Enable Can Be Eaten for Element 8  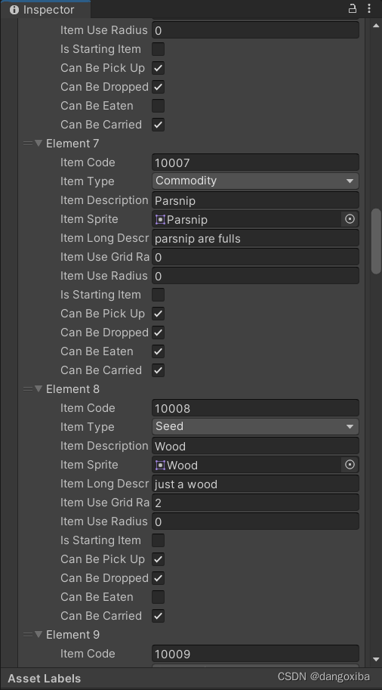pos(159,597)
